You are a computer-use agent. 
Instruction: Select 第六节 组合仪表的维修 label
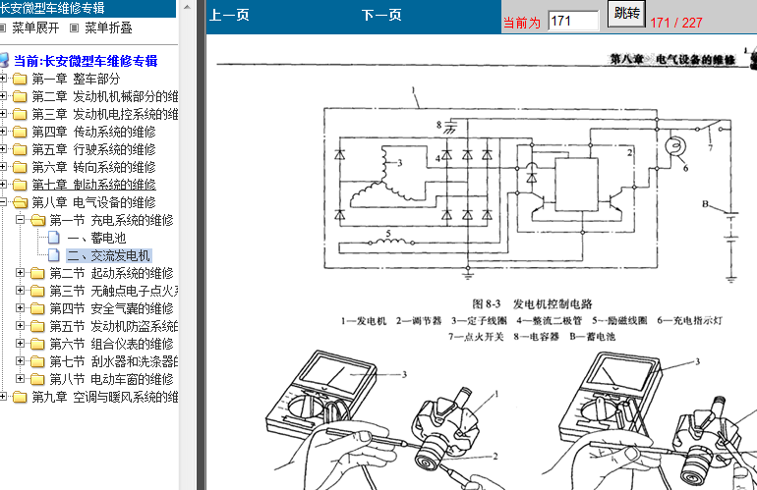click(x=111, y=345)
